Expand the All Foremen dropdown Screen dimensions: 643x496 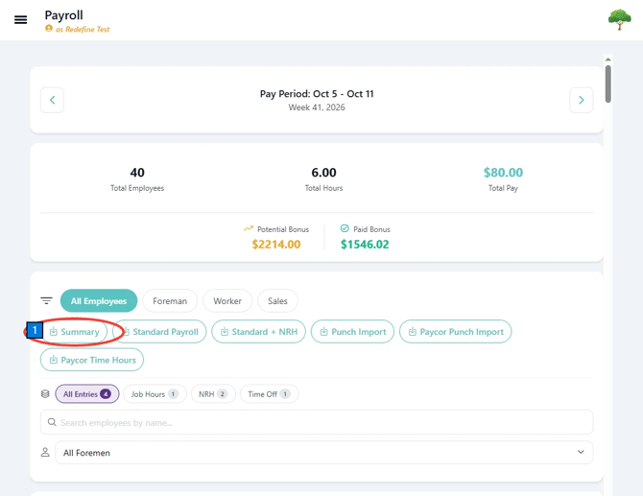[x=324, y=453]
